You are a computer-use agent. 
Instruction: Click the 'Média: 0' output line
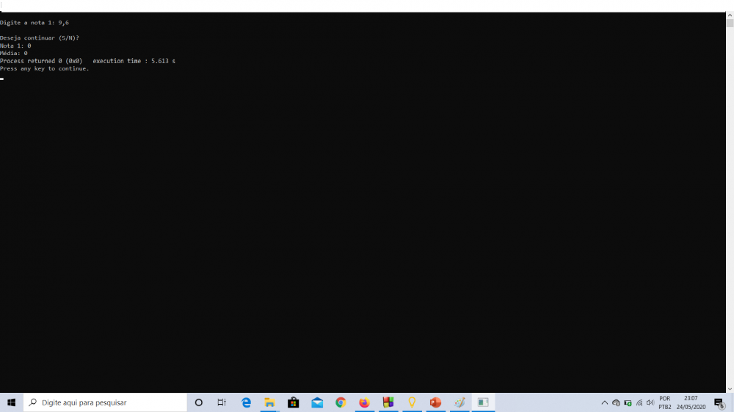(13, 54)
